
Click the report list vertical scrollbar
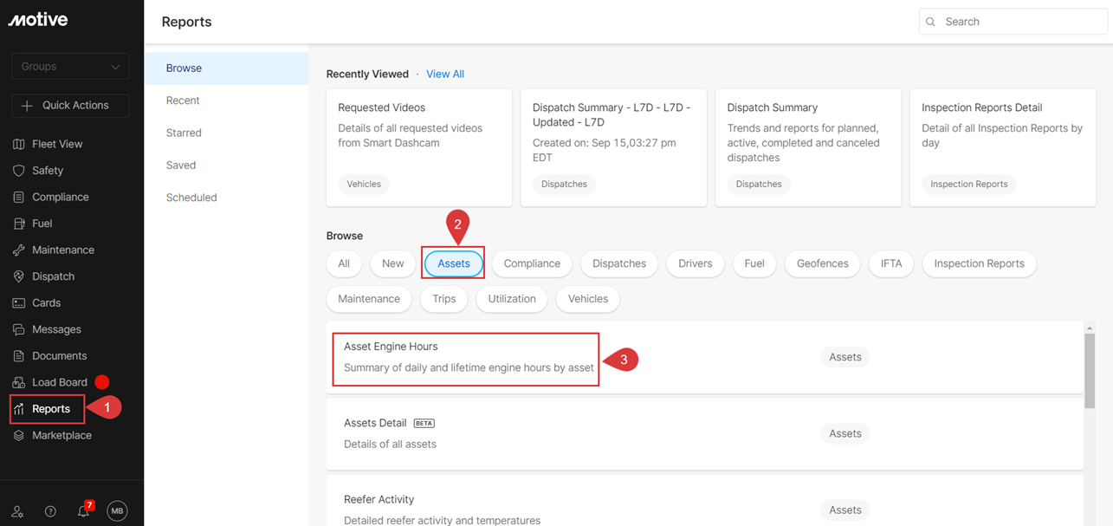tap(1090, 370)
